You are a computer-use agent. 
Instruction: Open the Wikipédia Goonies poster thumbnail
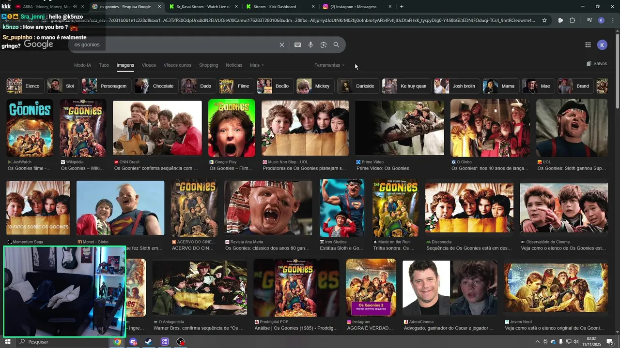tap(83, 128)
